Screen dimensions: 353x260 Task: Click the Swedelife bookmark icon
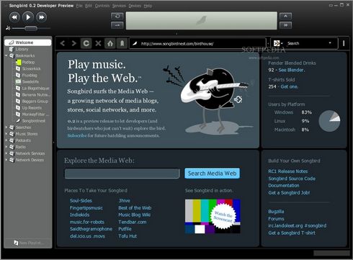point(18,81)
